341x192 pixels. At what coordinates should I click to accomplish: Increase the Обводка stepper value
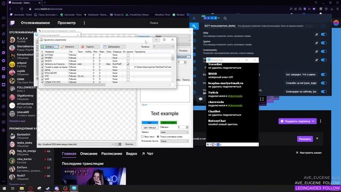[x=187, y=126]
